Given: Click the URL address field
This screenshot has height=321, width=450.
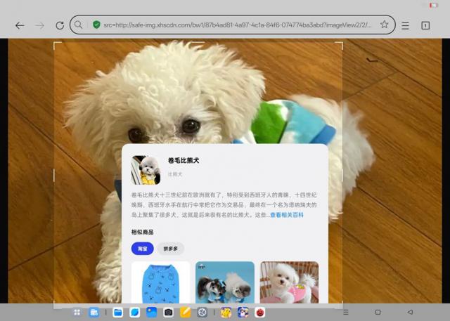Looking at the screenshot, I should pyautogui.click(x=232, y=25).
